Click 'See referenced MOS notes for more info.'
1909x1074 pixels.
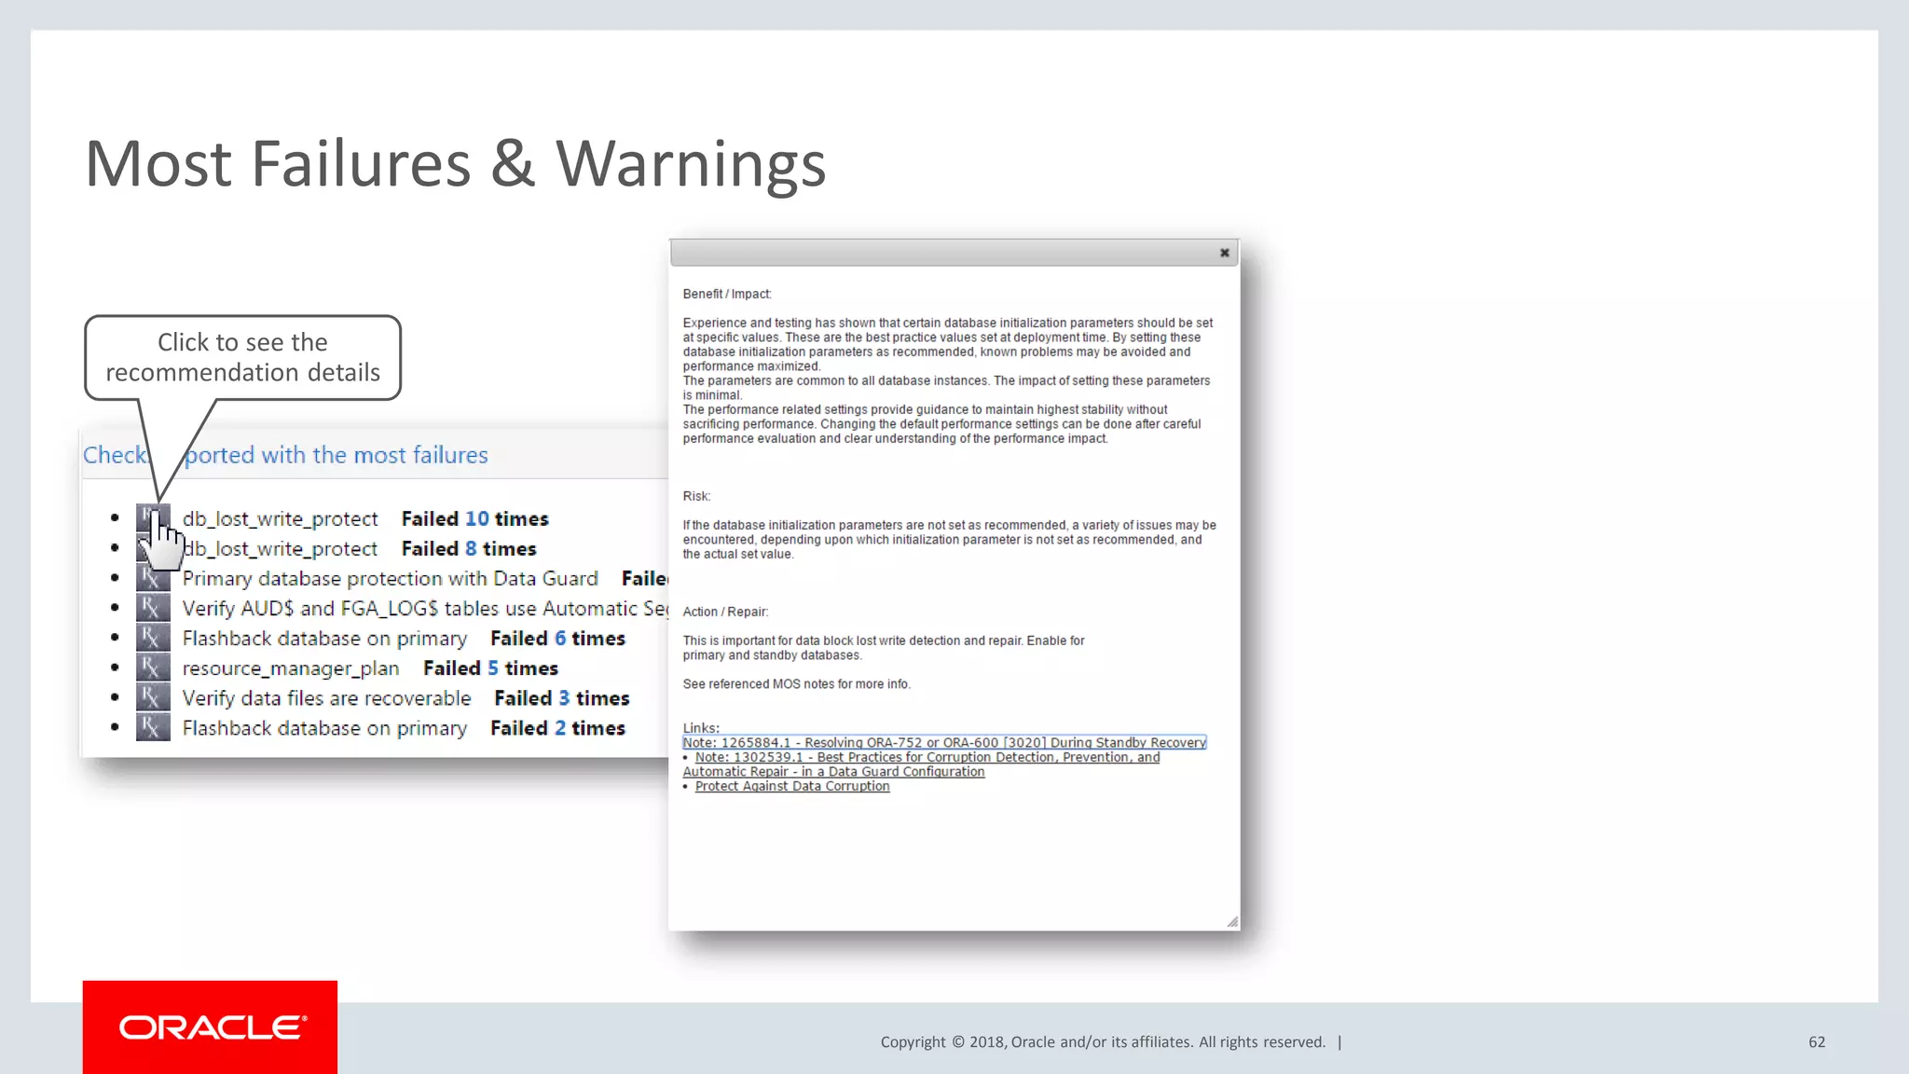click(x=797, y=684)
